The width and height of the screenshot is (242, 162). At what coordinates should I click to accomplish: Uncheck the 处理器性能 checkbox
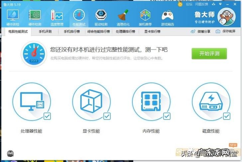tap(47, 116)
